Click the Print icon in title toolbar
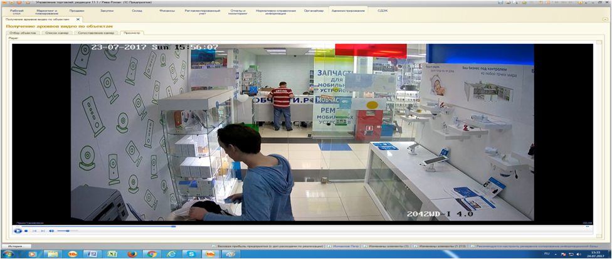Viewport: 612px width, 259px height. (x=508, y=3)
